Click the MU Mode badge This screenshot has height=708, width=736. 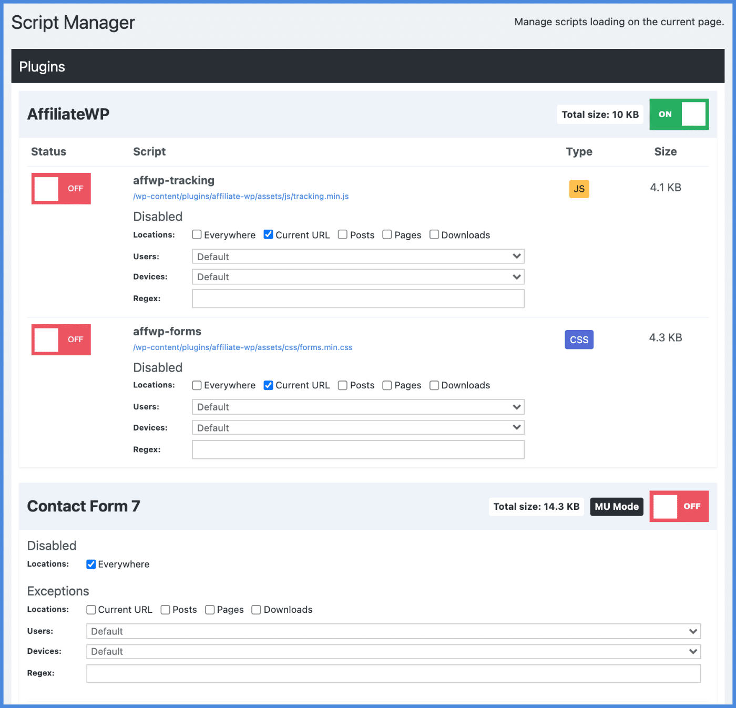pyautogui.click(x=616, y=506)
